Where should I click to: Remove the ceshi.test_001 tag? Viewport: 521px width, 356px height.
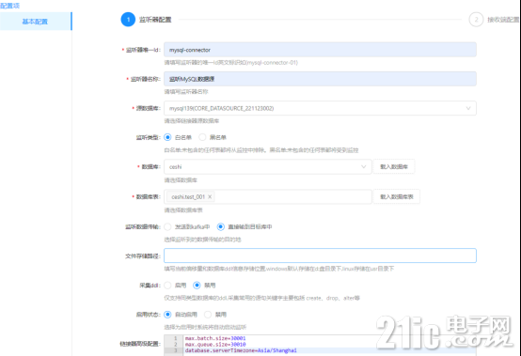click(210, 196)
